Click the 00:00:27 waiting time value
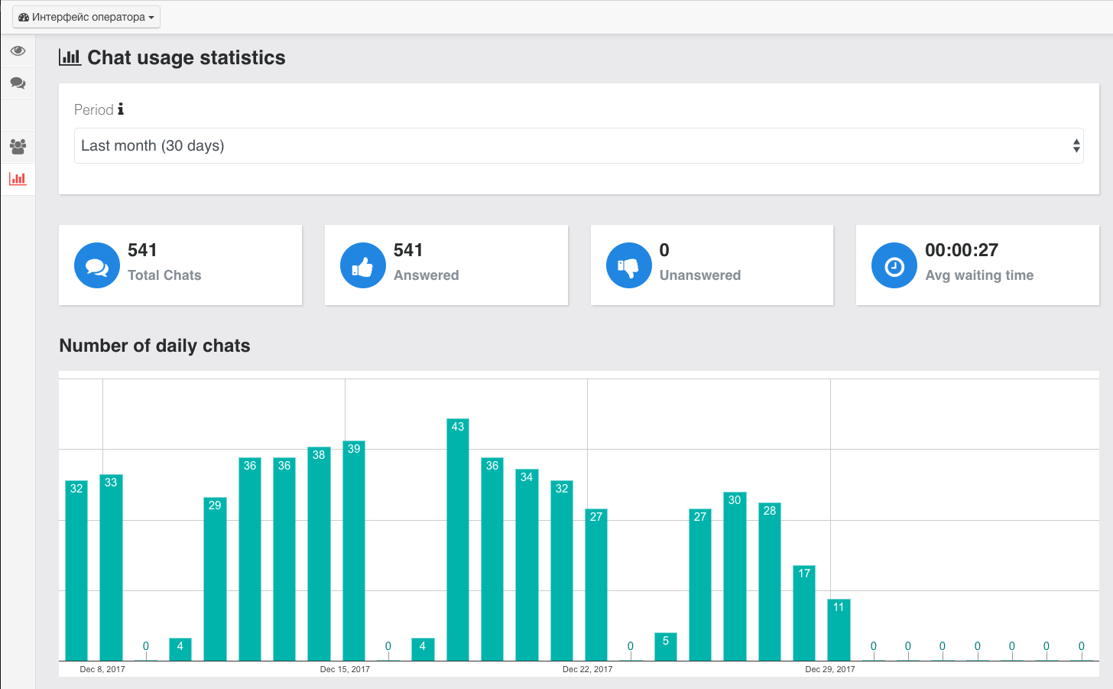 [962, 250]
